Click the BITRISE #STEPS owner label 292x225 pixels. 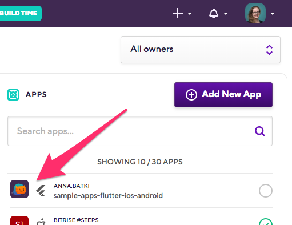click(76, 220)
